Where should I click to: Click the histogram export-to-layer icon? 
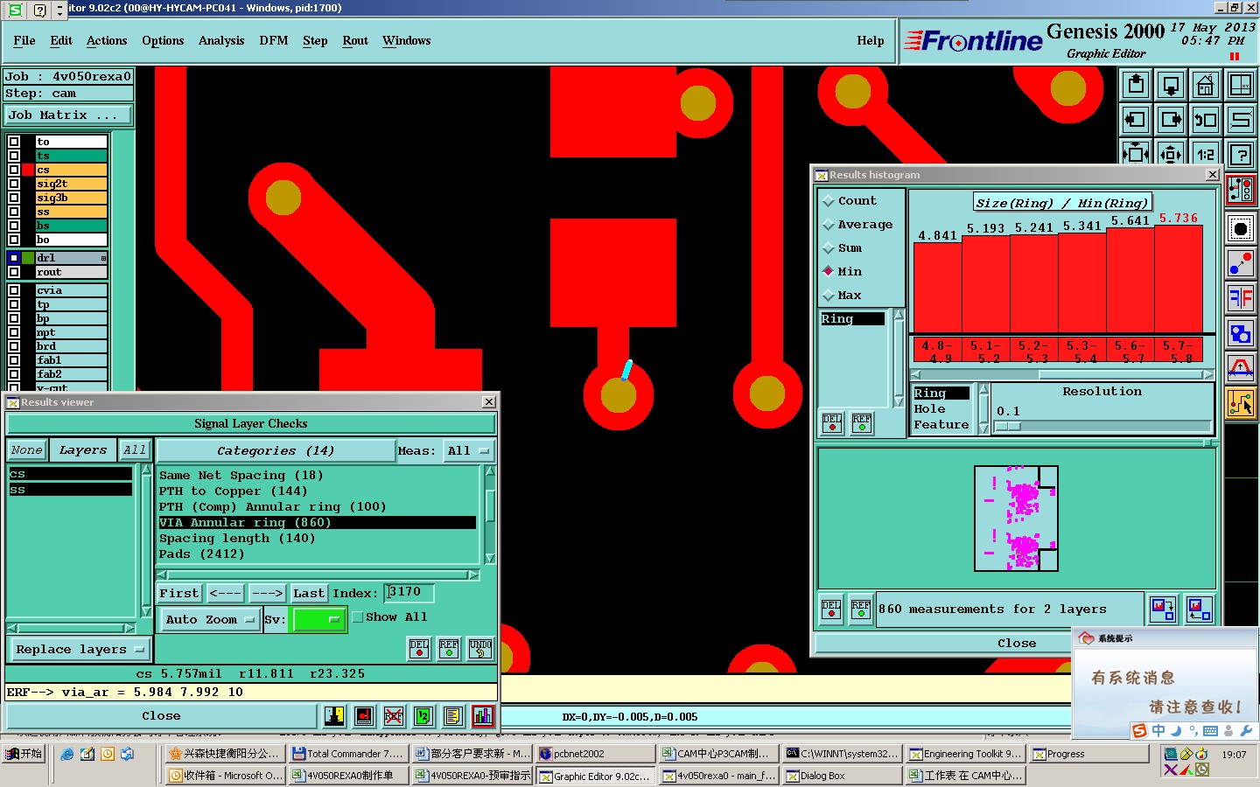tap(1163, 609)
